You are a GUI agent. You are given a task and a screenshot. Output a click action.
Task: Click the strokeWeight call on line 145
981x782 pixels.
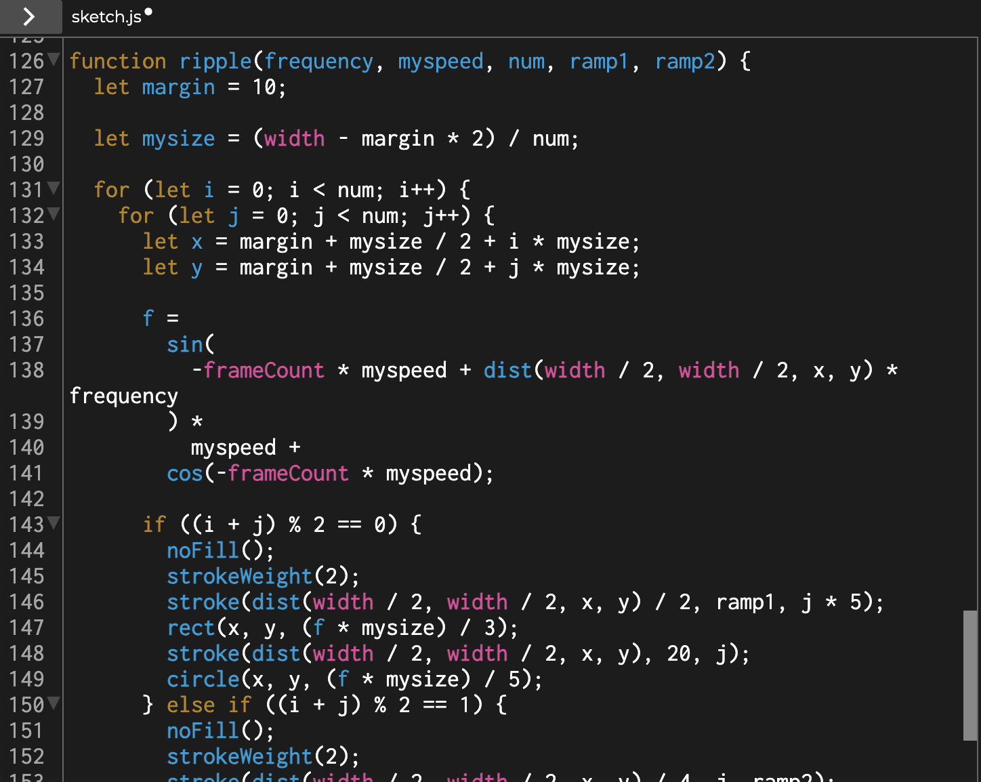pyautogui.click(x=240, y=576)
